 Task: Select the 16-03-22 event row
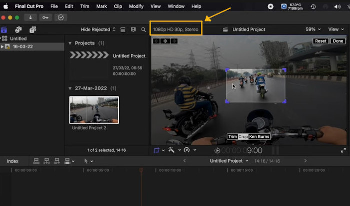[x=32, y=47]
